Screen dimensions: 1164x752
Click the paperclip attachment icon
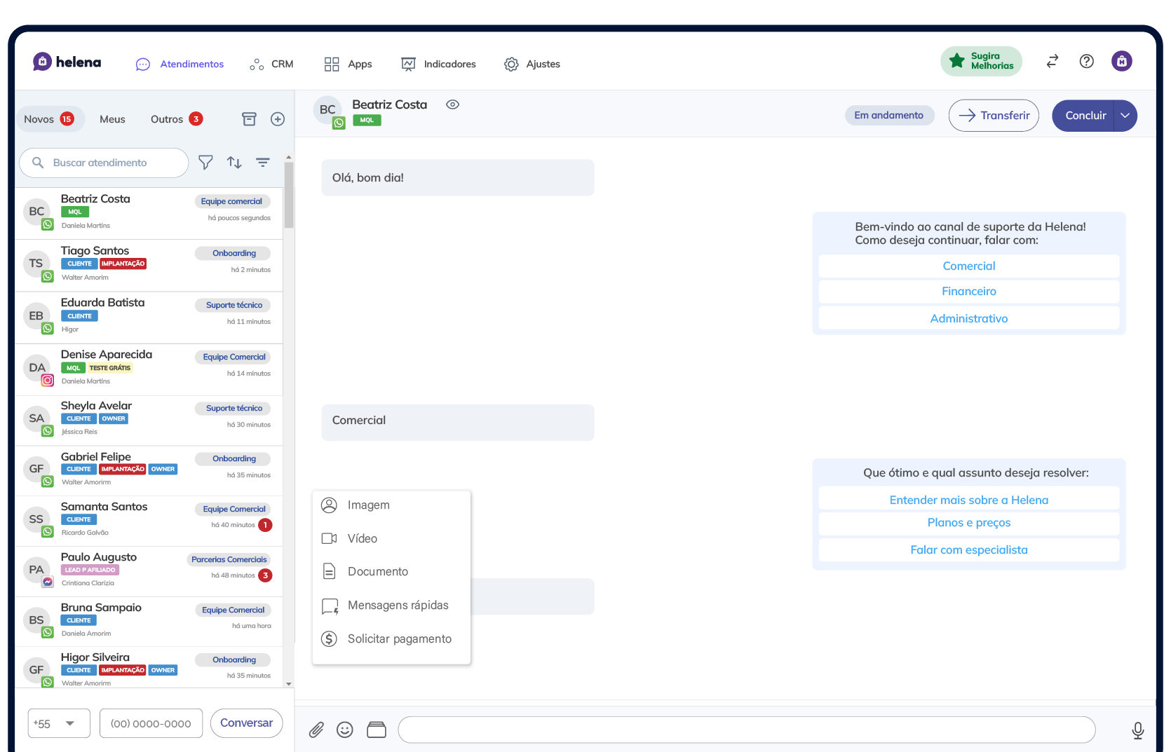tap(316, 730)
